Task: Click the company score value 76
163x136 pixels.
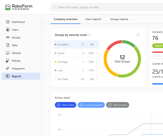Action: [155, 38]
